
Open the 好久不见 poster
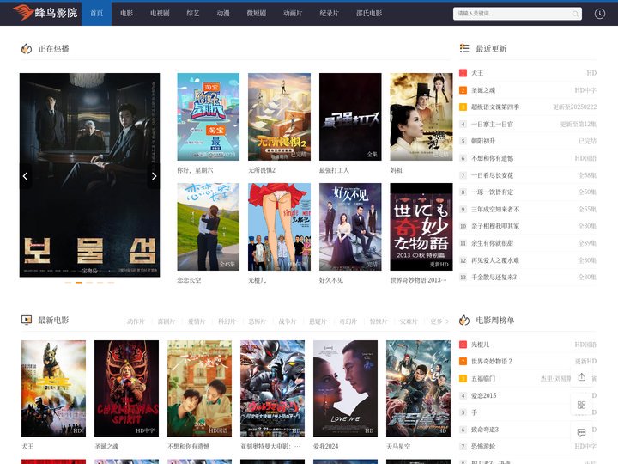tap(350, 227)
